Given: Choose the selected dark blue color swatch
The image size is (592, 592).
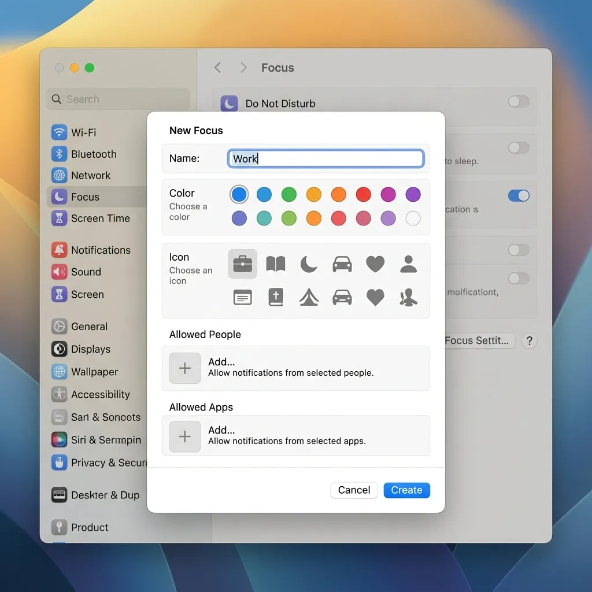Looking at the screenshot, I should click(239, 194).
